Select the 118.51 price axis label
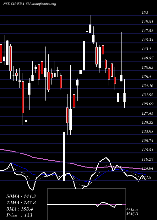 click(x=148, y=150)
